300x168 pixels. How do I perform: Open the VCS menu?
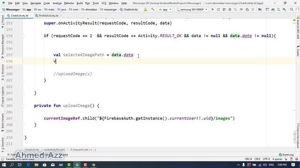[x=104, y=3]
